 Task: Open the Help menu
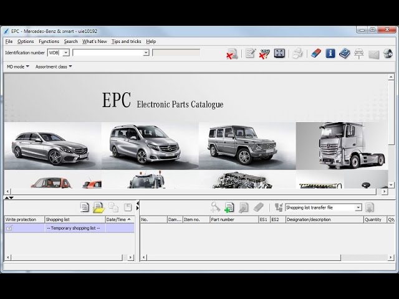[151, 42]
